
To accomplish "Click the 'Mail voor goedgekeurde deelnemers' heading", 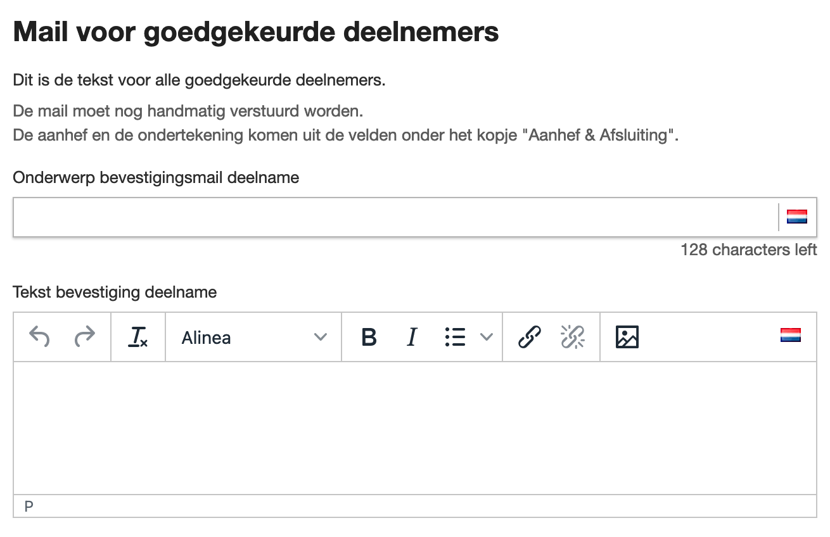I will pos(256,32).
